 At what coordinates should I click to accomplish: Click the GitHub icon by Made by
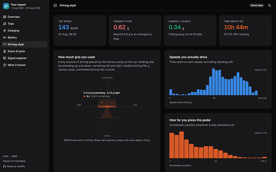pyautogui.click(x=4, y=166)
